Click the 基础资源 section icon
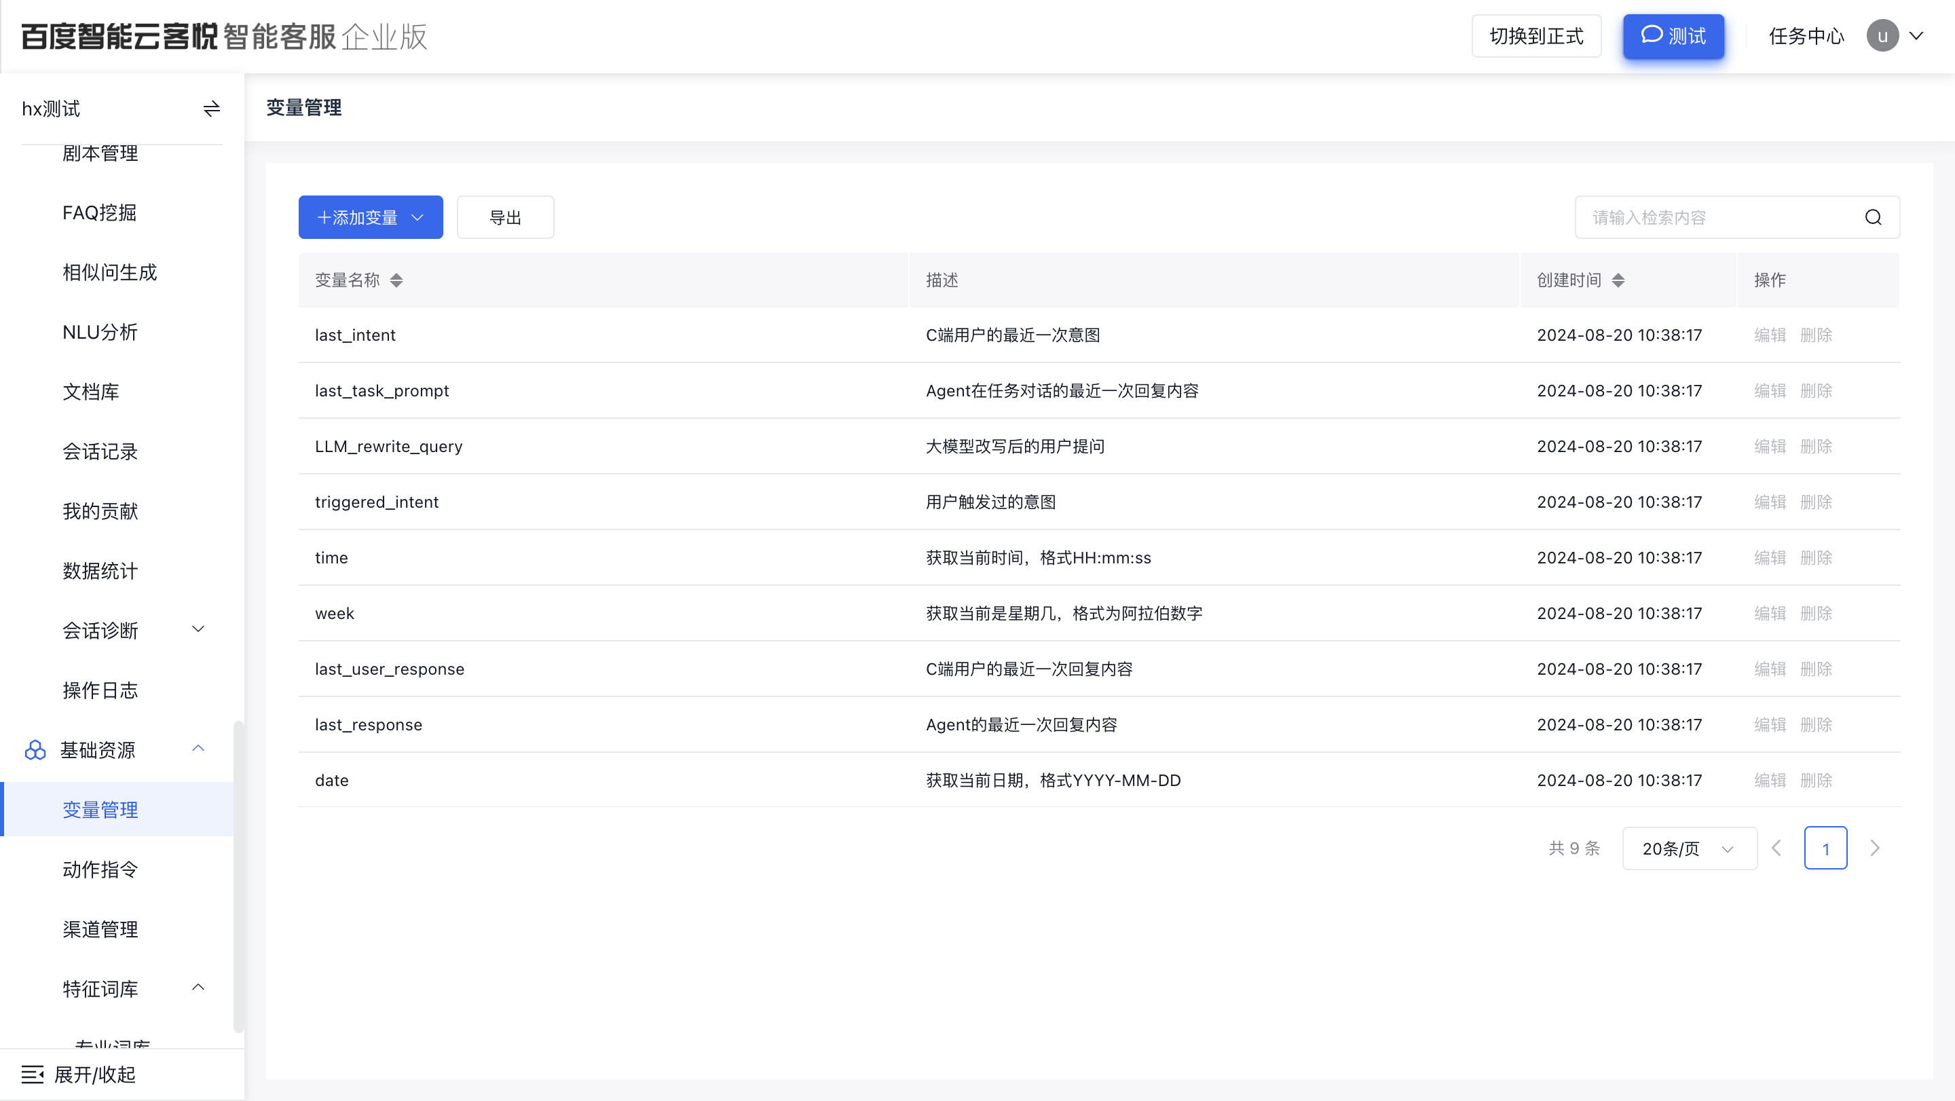Image resolution: width=1955 pixels, height=1101 pixels. click(x=35, y=749)
